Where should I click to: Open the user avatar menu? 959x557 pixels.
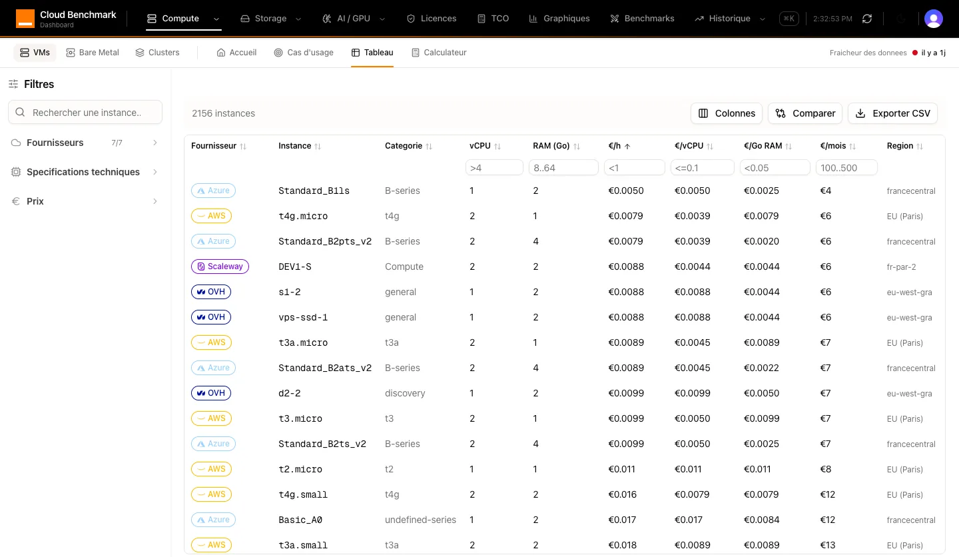(x=934, y=19)
